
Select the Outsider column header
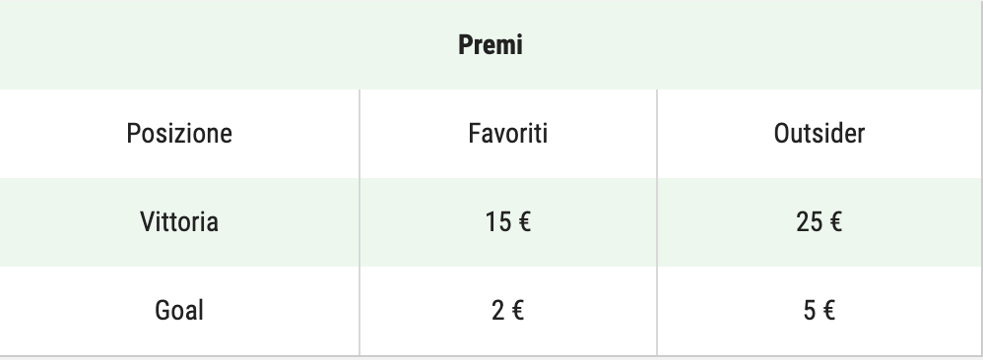point(819,134)
